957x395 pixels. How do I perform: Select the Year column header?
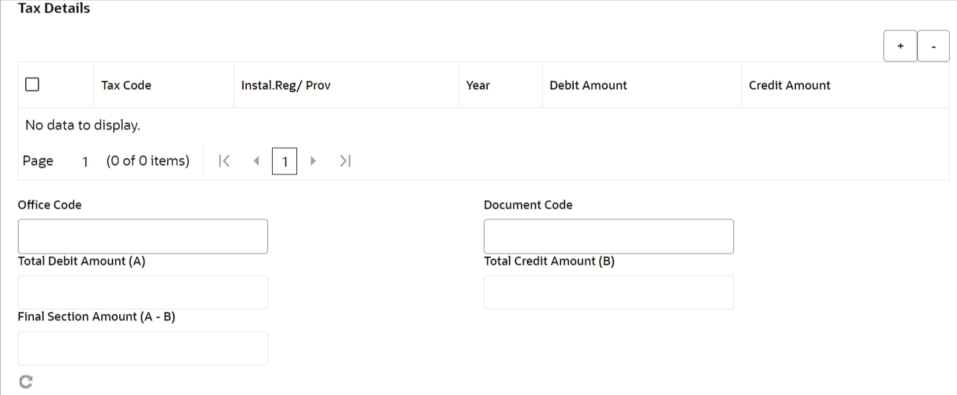478,85
